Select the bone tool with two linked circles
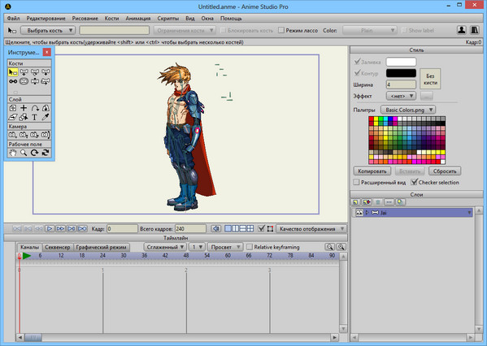The image size is (487, 346). point(13,81)
